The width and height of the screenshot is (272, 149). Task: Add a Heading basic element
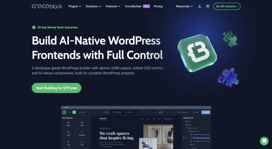82,133
